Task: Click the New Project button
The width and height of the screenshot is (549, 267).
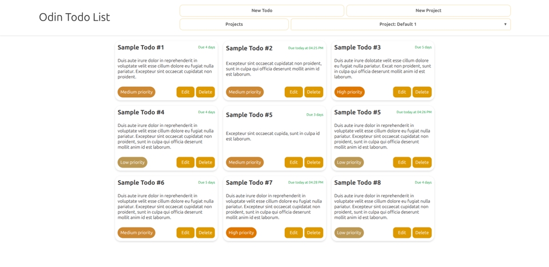Action: pos(428,11)
